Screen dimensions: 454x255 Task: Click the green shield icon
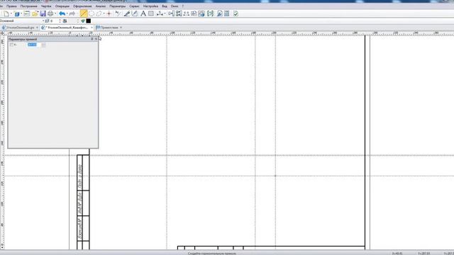click(x=83, y=21)
